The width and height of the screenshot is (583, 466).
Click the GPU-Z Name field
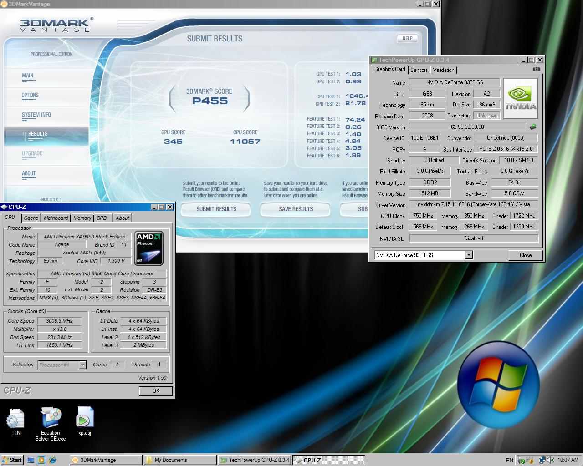(x=455, y=82)
